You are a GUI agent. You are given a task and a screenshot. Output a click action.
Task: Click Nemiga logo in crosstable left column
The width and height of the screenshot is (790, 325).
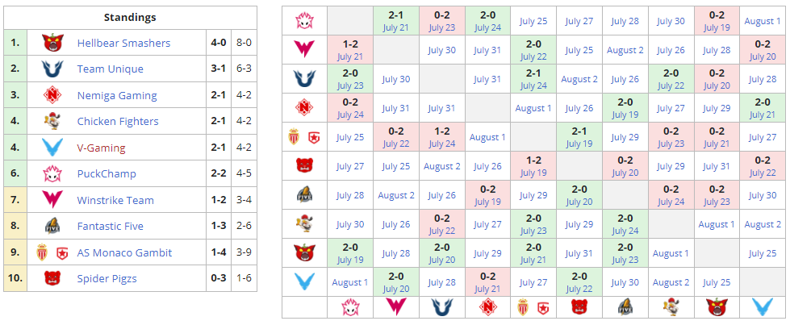tap(304, 107)
